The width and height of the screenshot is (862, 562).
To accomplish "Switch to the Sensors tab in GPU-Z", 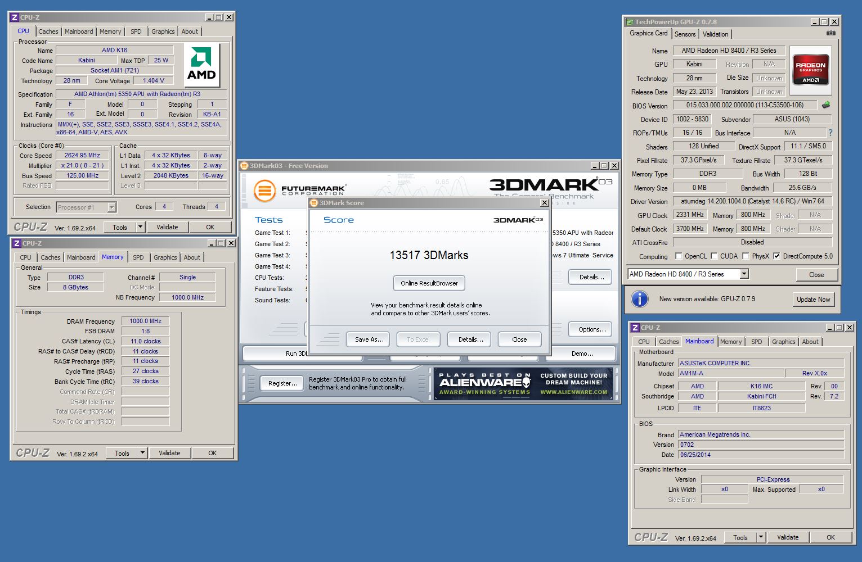I will pyautogui.click(x=685, y=34).
